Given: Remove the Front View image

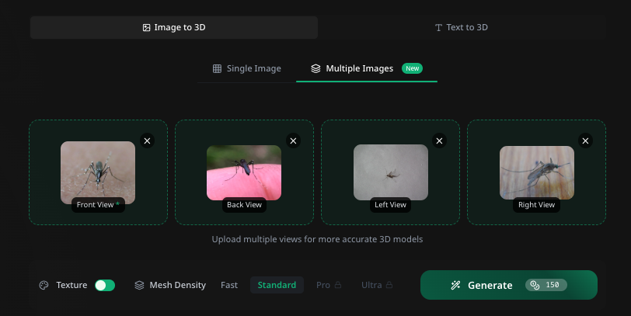Looking at the screenshot, I should tap(148, 141).
